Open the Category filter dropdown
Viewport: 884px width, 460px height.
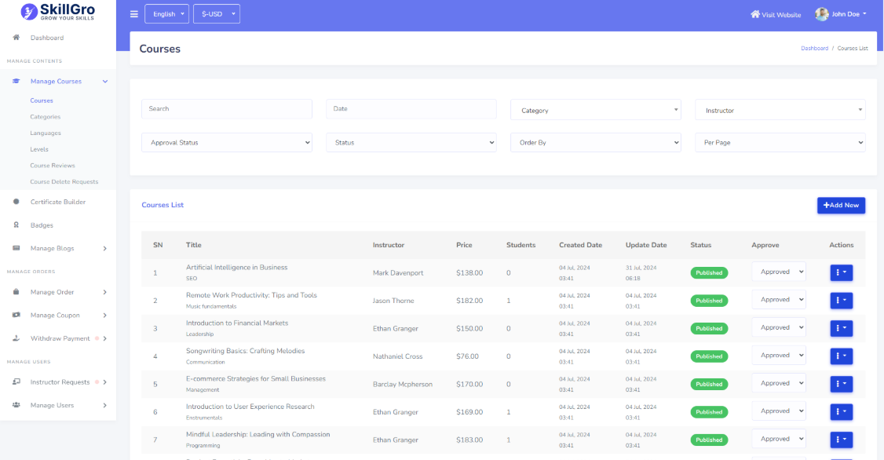596,111
